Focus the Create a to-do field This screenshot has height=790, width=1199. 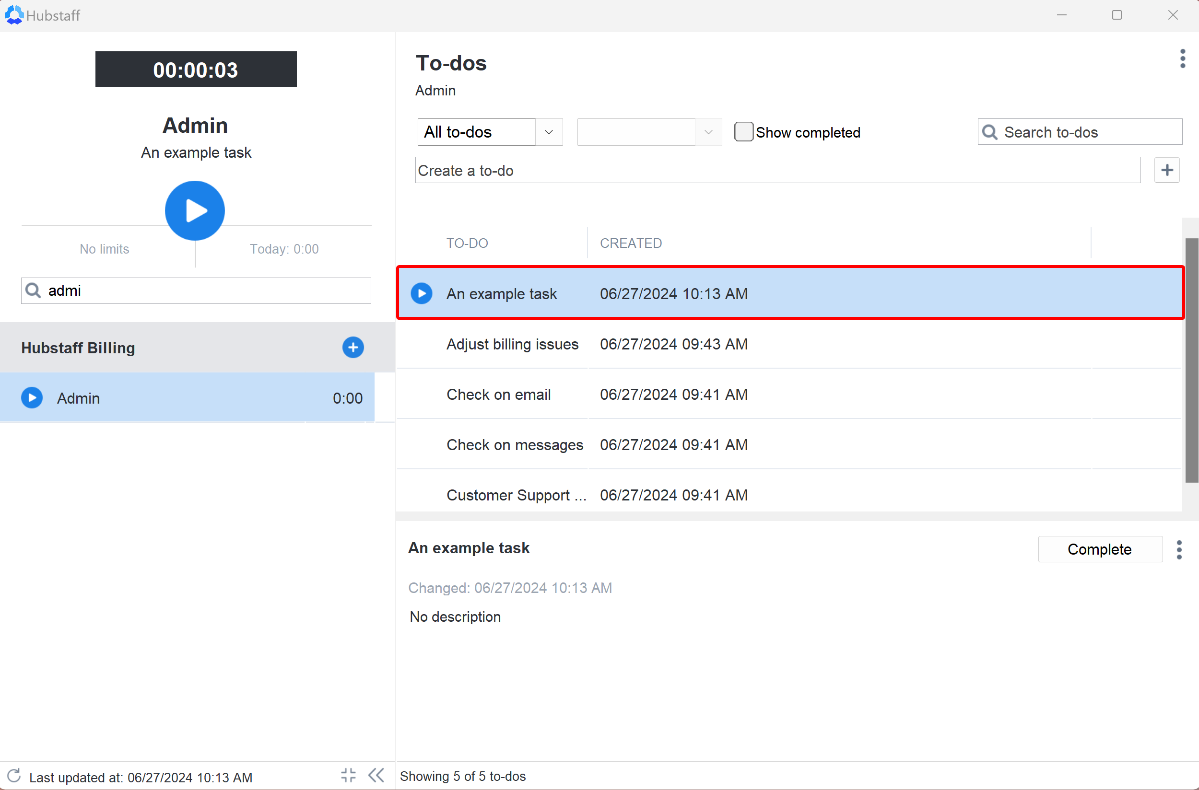777,170
